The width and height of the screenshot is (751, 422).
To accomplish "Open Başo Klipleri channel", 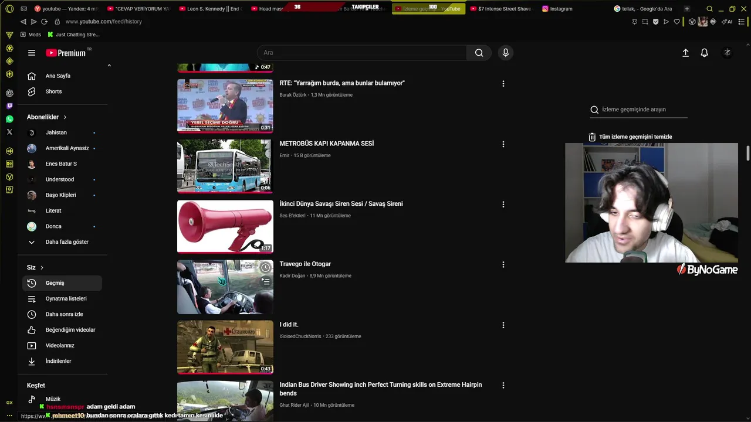I will [62, 195].
